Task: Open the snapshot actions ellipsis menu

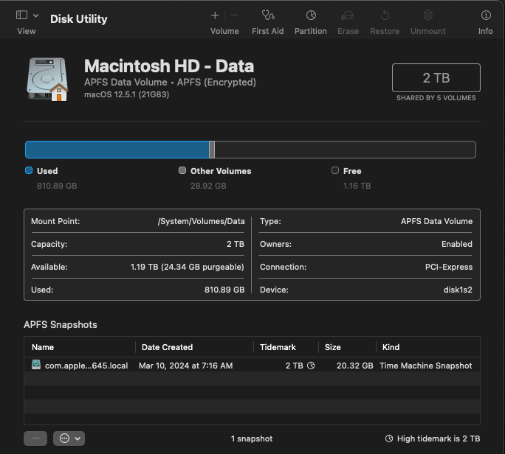Action: (x=69, y=439)
